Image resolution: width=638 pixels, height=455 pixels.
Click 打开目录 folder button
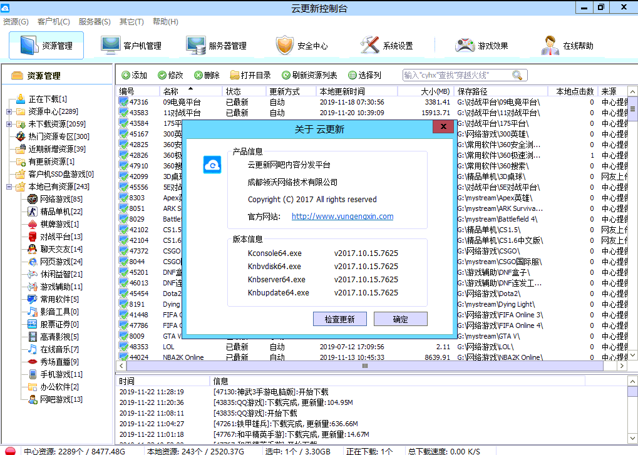(x=250, y=75)
